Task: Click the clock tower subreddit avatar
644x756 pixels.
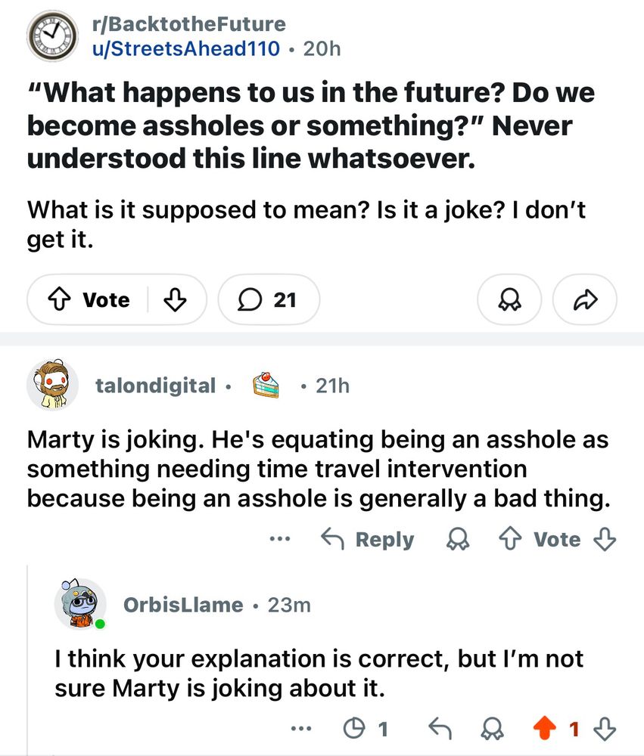Action: (x=51, y=36)
